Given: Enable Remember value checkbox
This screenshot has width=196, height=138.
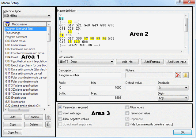Looking at the screenshot, I should 127,113.
